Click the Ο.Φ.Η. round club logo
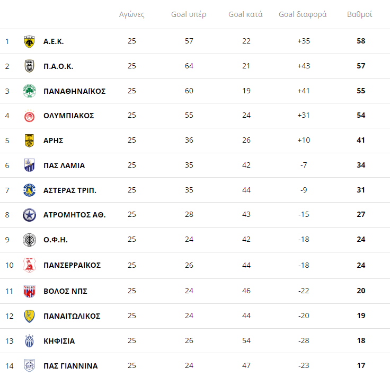 click(x=29, y=240)
